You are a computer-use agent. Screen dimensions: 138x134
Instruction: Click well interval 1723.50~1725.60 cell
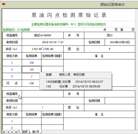[43, 49]
